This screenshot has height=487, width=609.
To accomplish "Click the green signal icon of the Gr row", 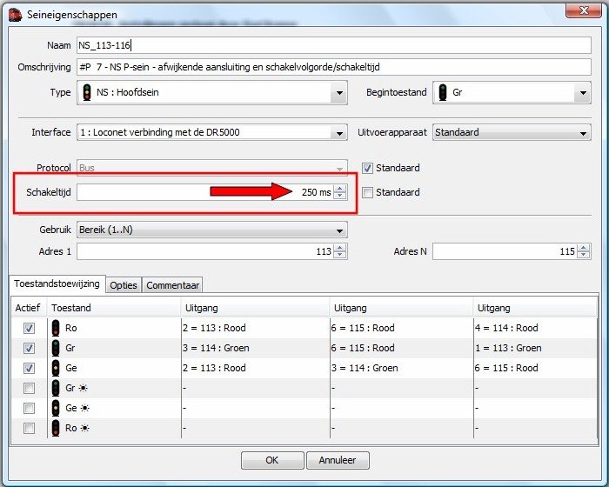I will (56, 348).
